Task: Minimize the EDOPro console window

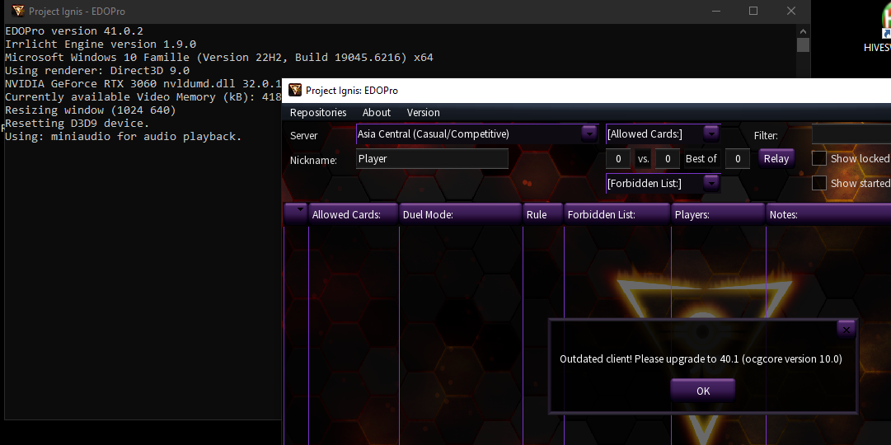Action: [x=716, y=11]
